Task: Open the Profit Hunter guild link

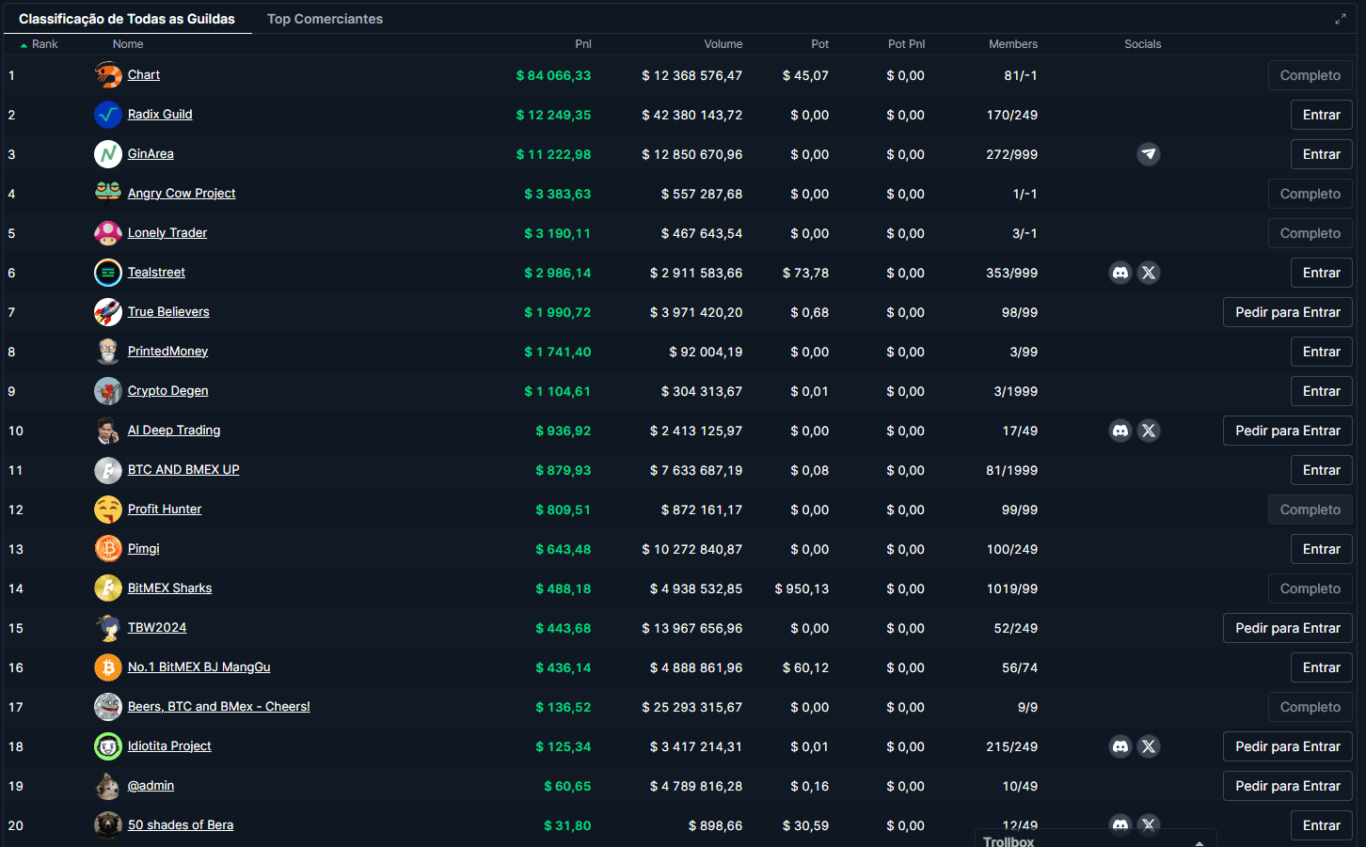Action: coord(165,510)
